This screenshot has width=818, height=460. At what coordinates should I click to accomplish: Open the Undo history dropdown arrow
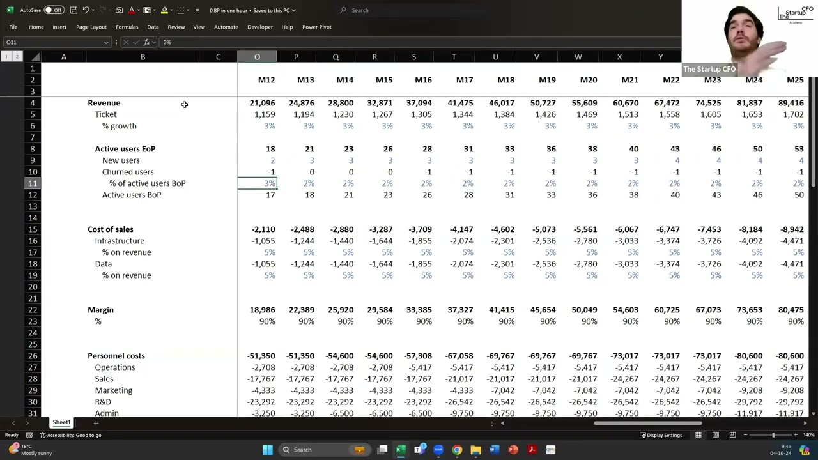[x=93, y=10]
